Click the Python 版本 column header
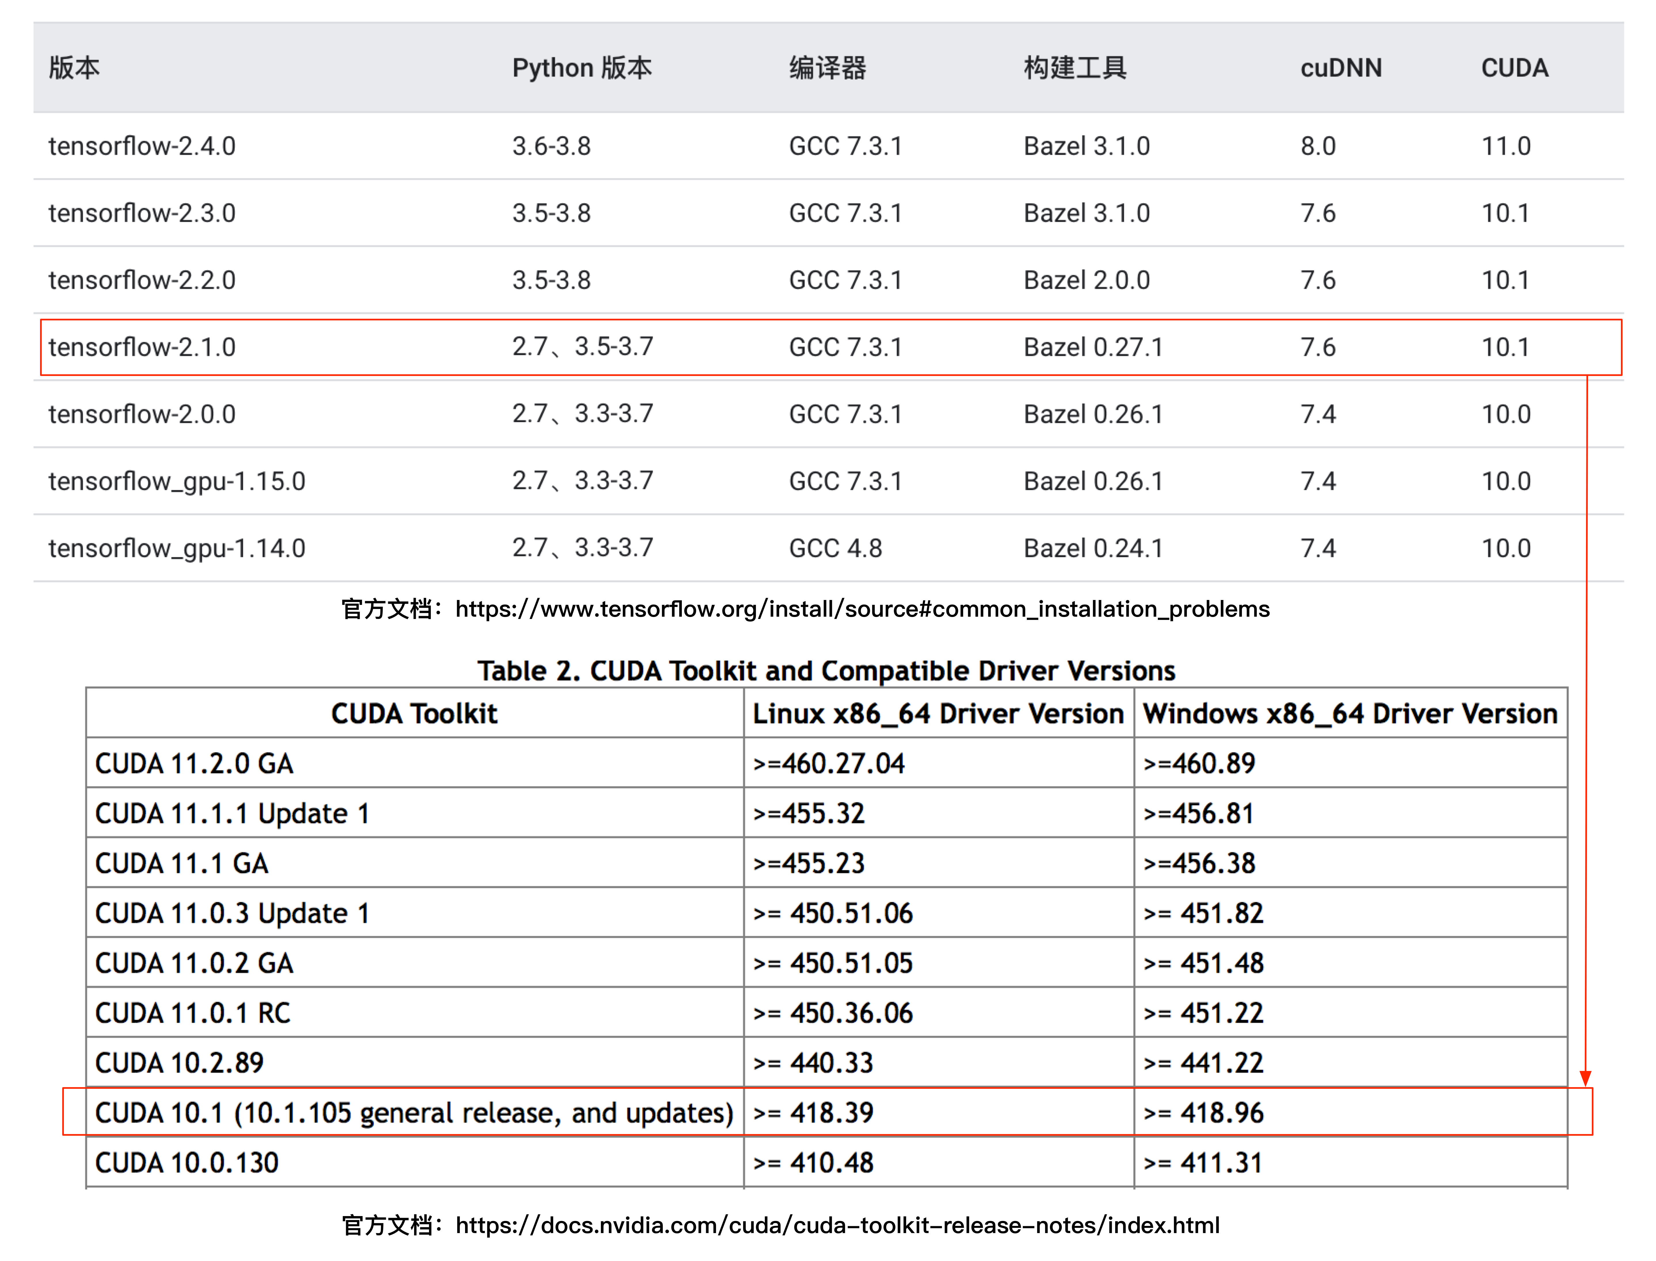Image resolution: width=1656 pixels, height=1261 pixels. click(x=582, y=68)
